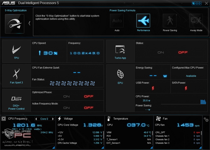The height and width of the screenshot is (150, 210).
Task: Click the Fan list scrollbar
Action: coord(201,137)
